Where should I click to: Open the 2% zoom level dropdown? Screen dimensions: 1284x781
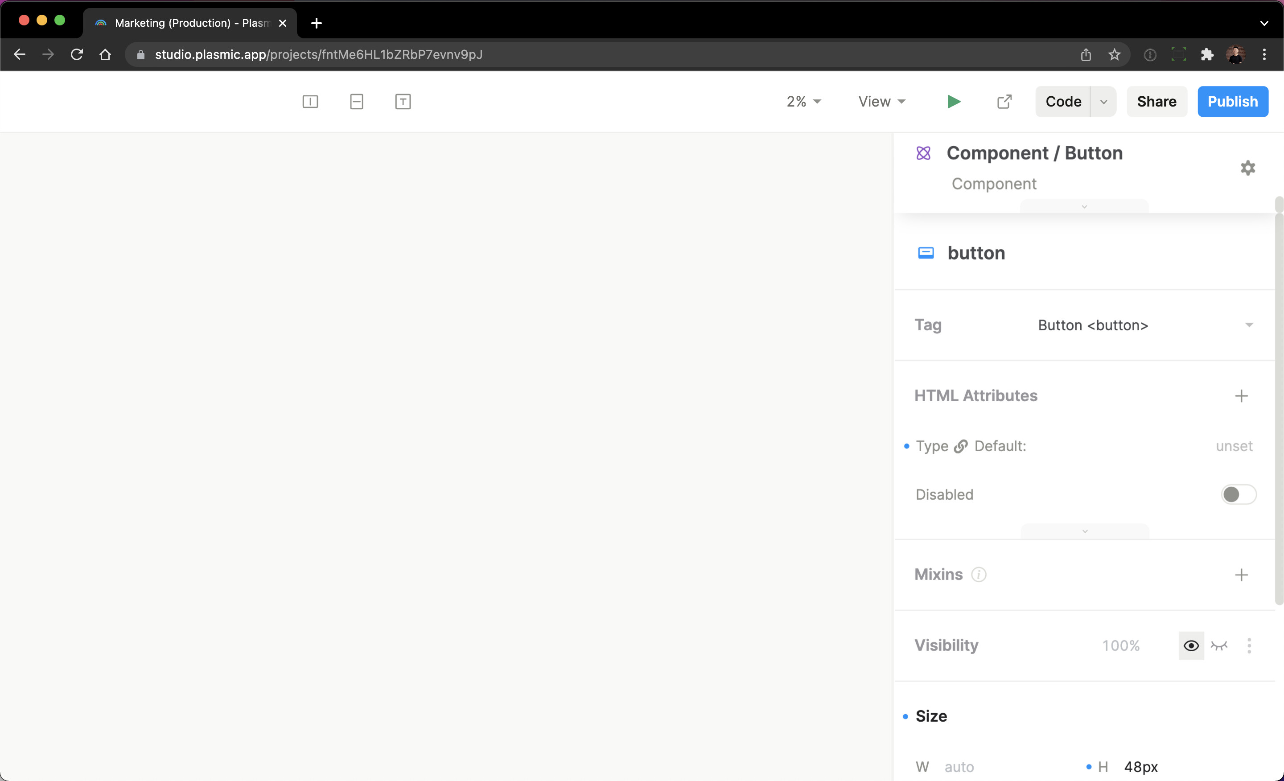(x=803, y=102)
